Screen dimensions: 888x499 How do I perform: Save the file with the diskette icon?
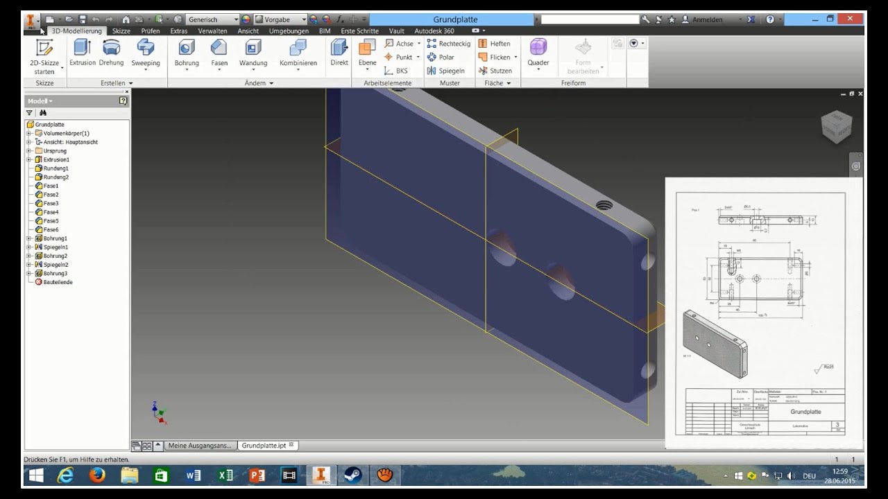point(83,19)
